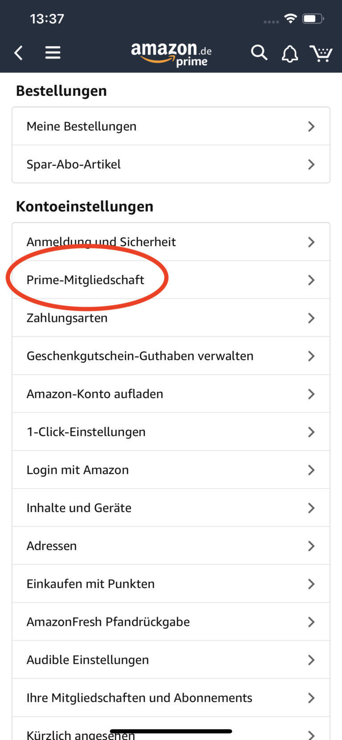Tap the search magnifier icon
Viewport: 342px width, 740px height.
click(259, 53)
